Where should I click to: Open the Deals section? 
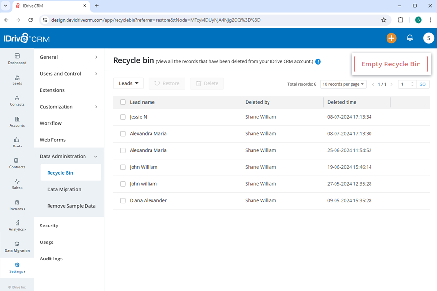click(17, 143)
